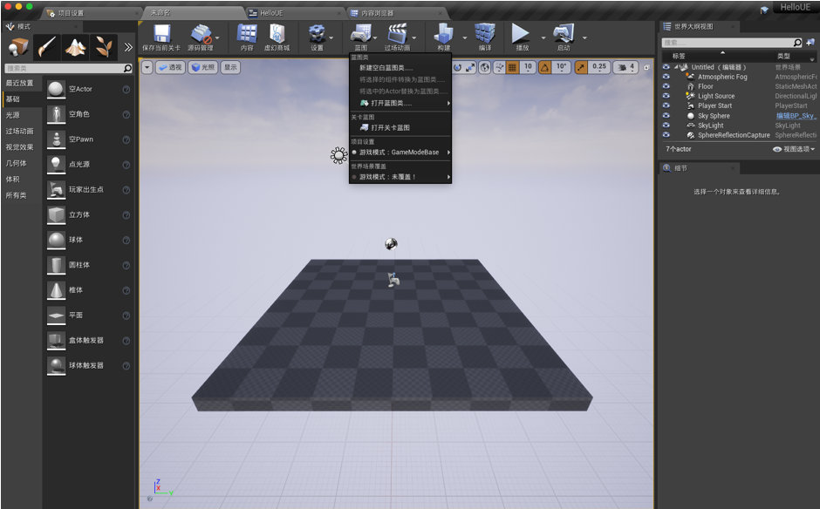Toggle the orange grid snapping button

[x=513, y=67]
